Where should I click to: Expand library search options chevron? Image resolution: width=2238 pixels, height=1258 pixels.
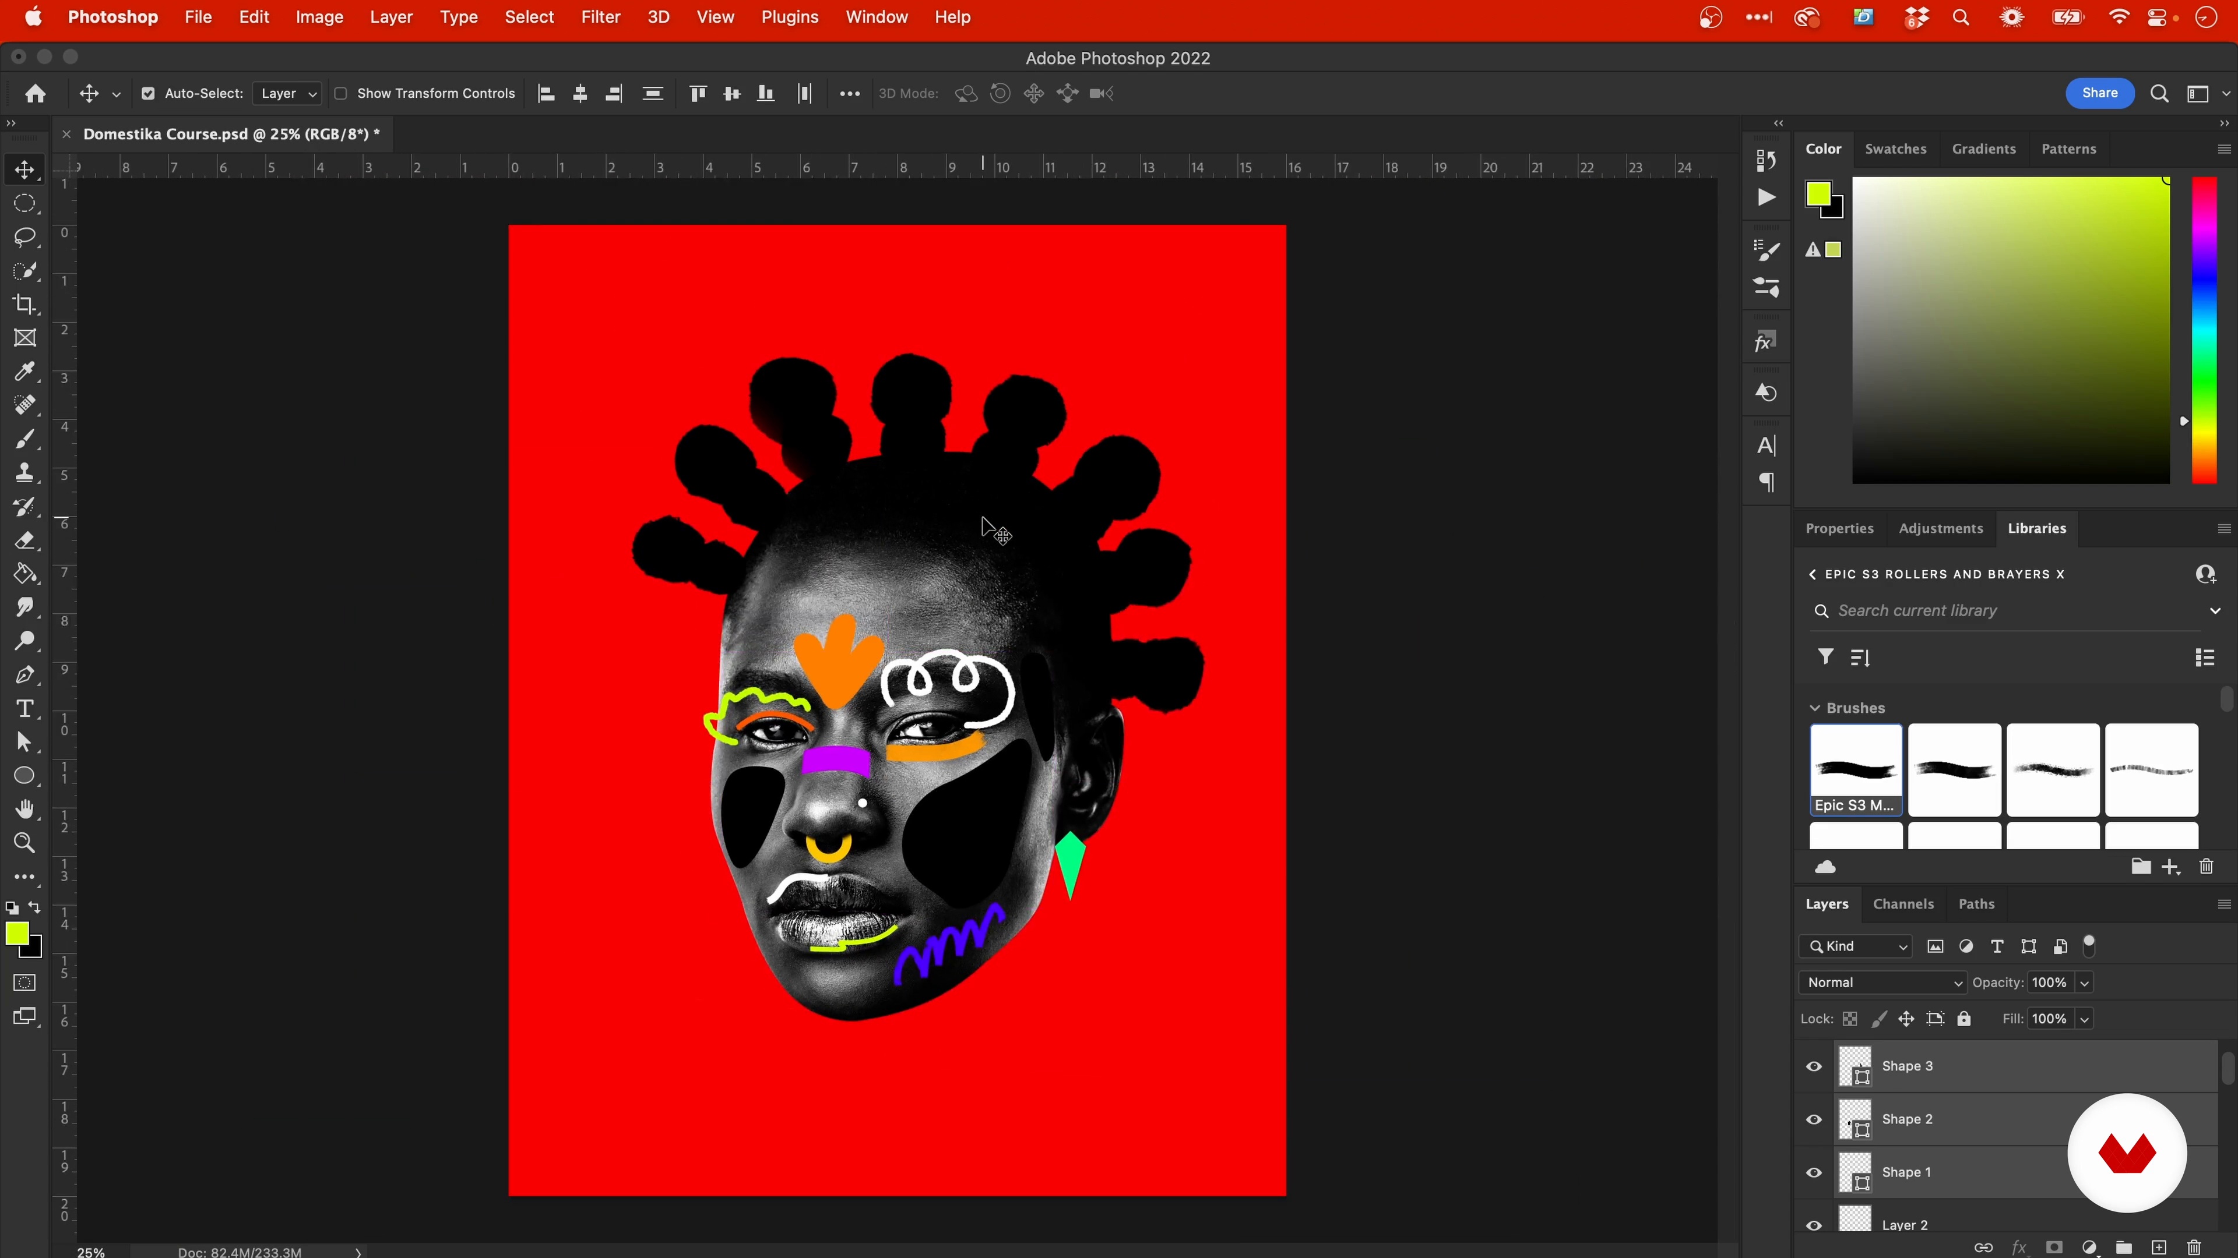point(2215,611)
